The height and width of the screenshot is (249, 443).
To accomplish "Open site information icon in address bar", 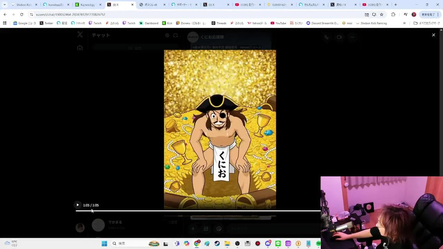I will pyautogui.click(x=31, y=15).
